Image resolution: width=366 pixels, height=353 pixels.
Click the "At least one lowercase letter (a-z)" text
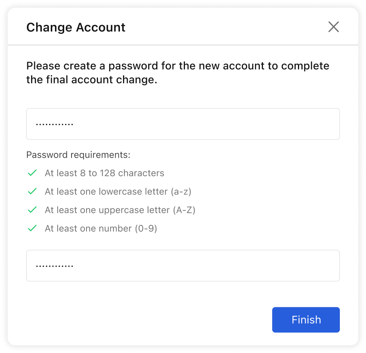[118, 191]
